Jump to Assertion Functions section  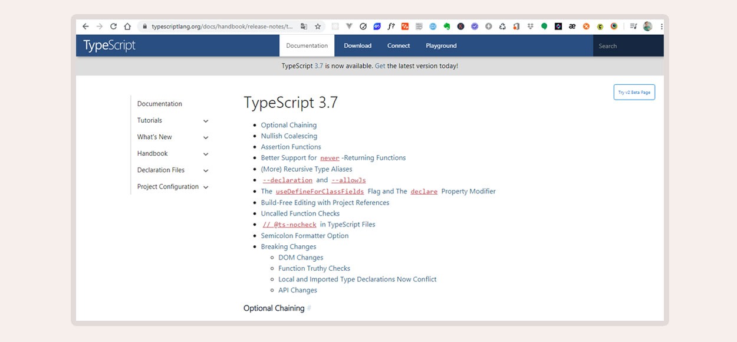[x=291, y=147]
